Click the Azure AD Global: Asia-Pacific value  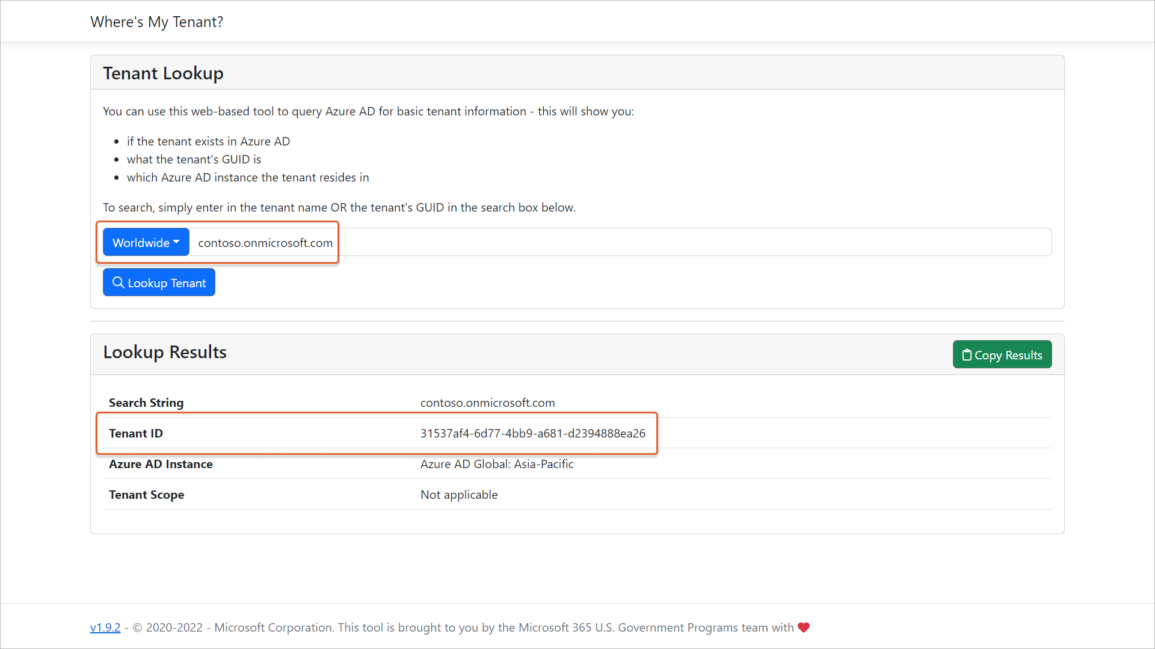tap(497, 464)
